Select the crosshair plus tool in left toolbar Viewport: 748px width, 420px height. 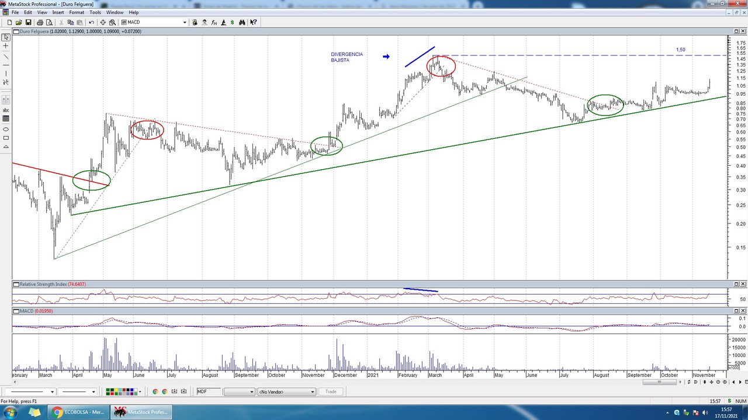tap(6, 45)
